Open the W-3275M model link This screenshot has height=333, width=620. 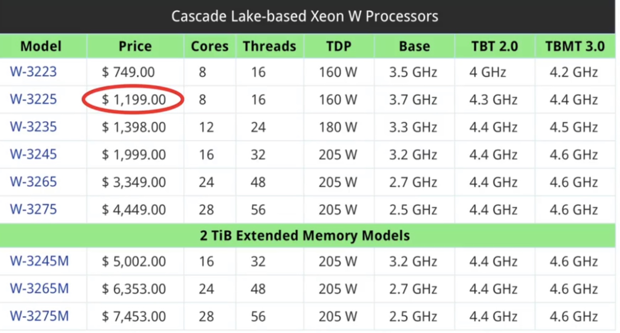tap(39, 316)
